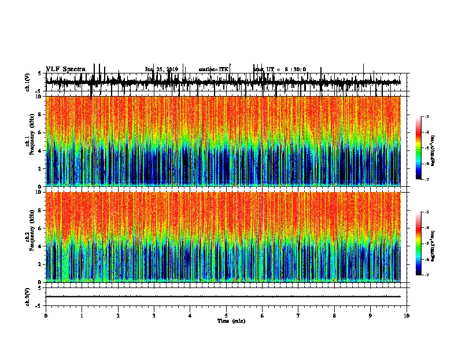Click the "start UT = 8:30:0" header text
The width and height of the screenshot is (458, 354).
coord(280,69)
